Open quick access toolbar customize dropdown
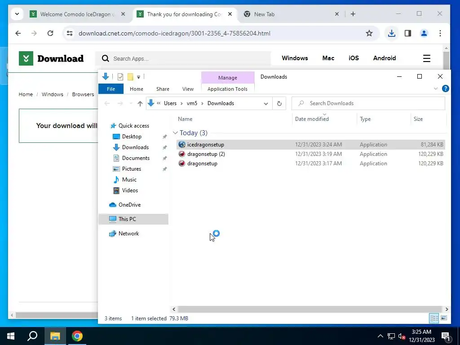The width and height of the screenshot is (460, 345). click(x=138, y=77)
